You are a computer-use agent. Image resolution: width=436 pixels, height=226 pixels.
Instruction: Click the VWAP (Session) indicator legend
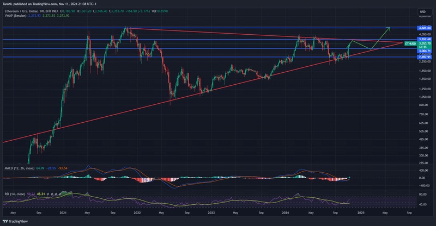(x=16, y=16)
